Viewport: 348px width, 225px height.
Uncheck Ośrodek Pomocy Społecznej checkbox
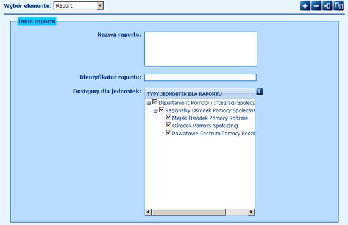pyautogui.click(x=168, y=125)
